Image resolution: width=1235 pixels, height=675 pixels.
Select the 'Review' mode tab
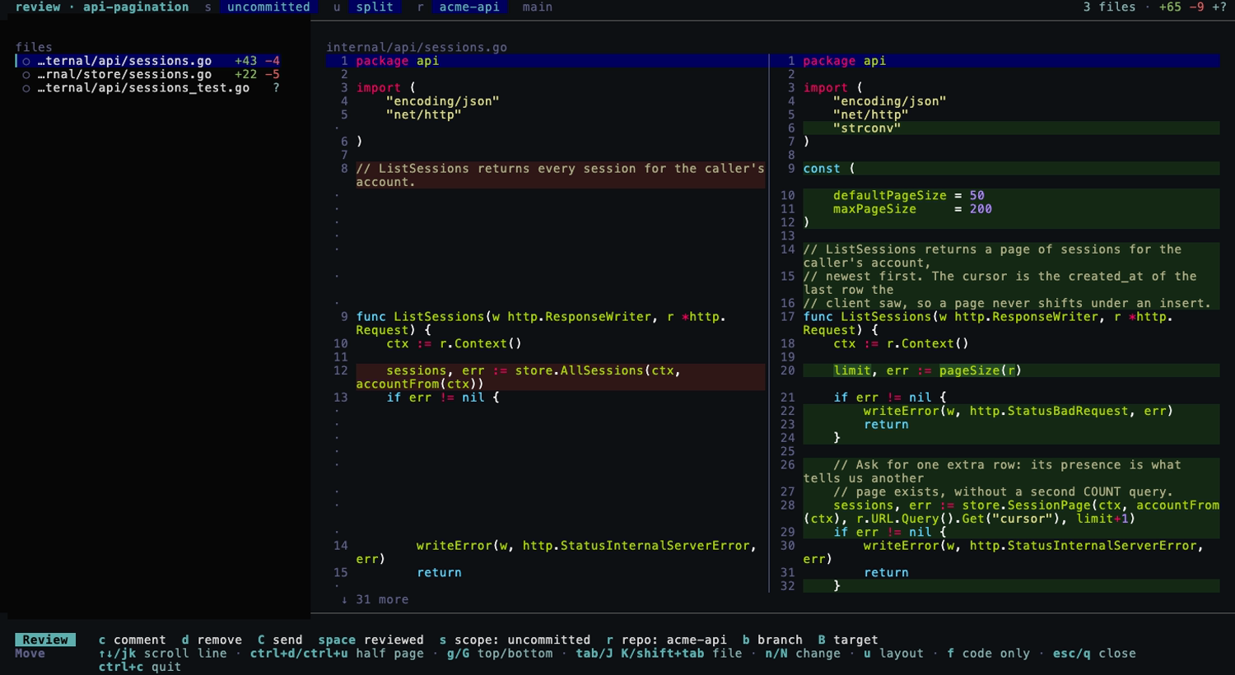click(45, 640)
